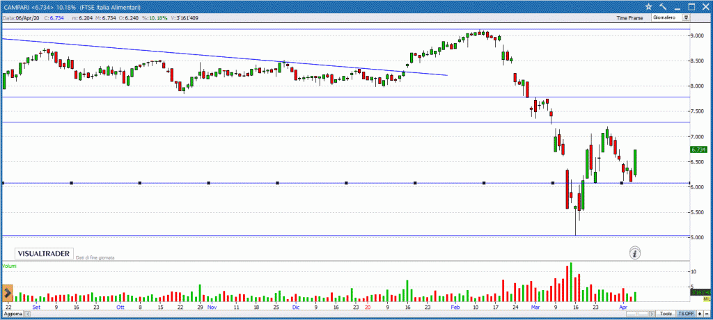This screenshot has width=713, height=320.
Task: Click the Dic month label on time axis
Action: pyautogui.click(x=296, y=307)
